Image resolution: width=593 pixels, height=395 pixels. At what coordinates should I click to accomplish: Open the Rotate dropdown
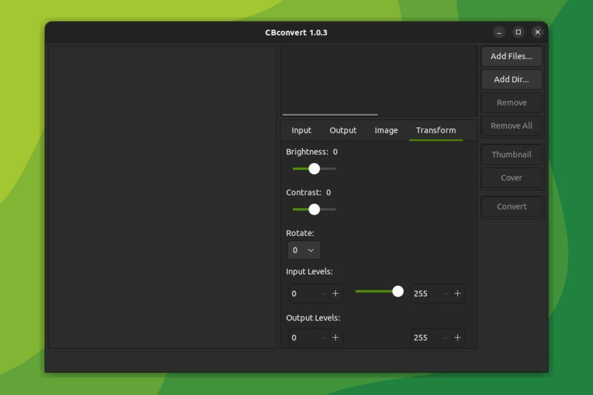tap(303, 250)
